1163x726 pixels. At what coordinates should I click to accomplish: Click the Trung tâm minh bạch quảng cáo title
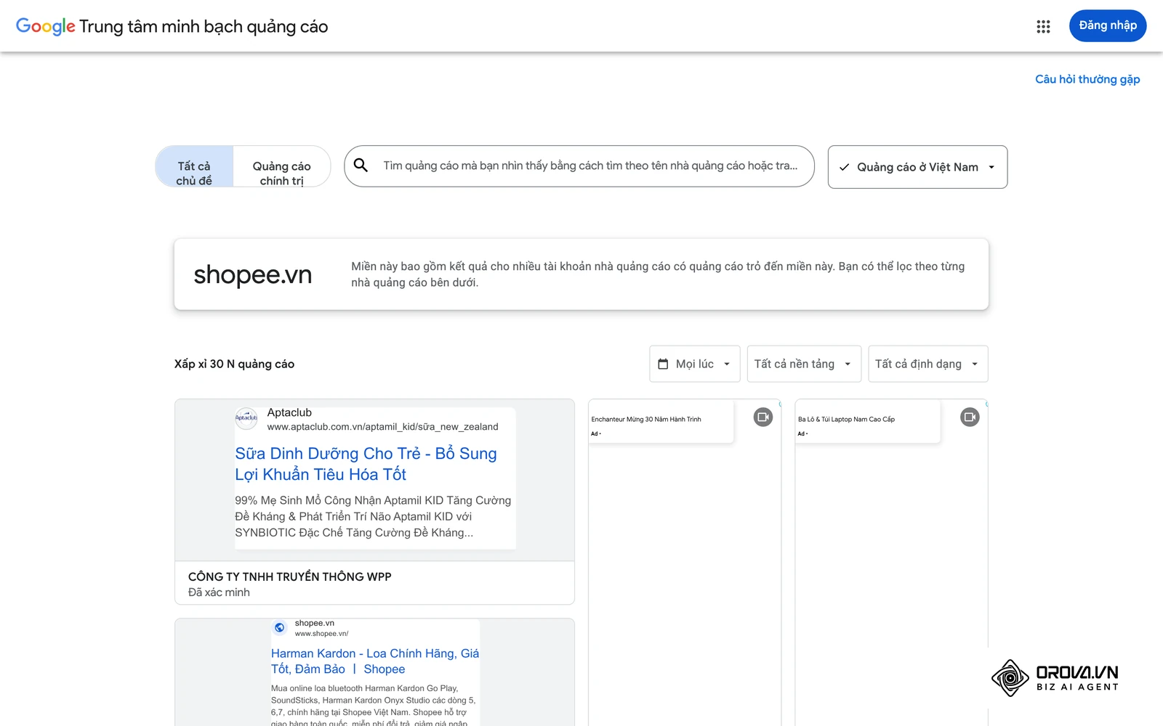tap(204, 27)
